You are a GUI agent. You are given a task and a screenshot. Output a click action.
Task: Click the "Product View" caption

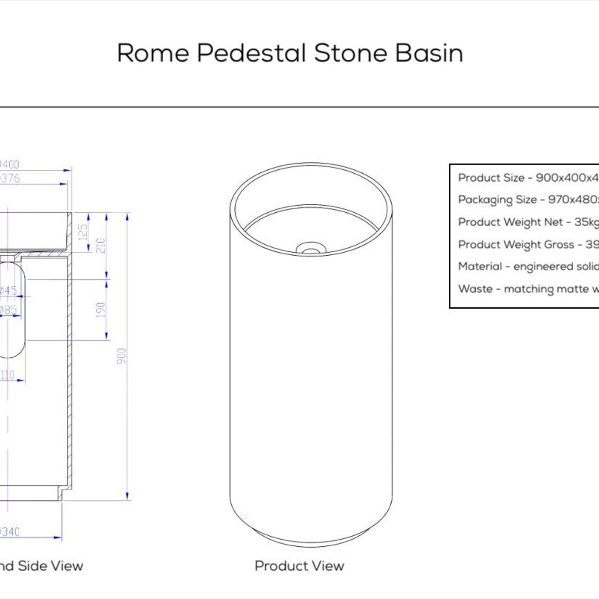[x=299, y=566]
